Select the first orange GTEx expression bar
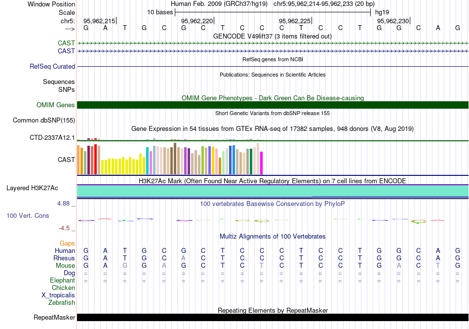Viewport: 469px width, 329px height. point(78,160)
